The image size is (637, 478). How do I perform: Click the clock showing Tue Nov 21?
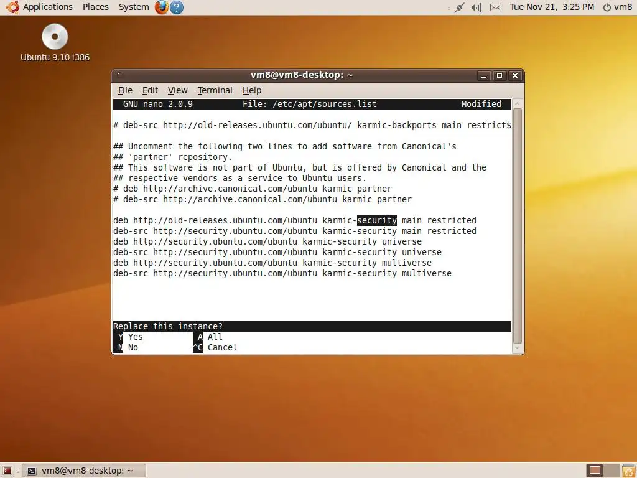tap(552, 7)
